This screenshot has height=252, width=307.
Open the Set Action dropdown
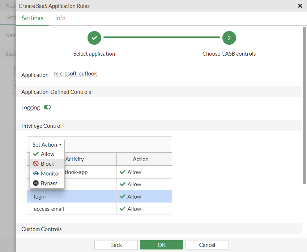[x=47, y=145]
